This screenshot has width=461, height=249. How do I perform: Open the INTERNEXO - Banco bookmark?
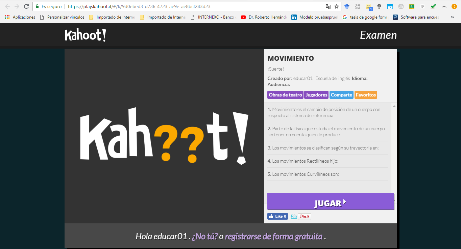213,17
